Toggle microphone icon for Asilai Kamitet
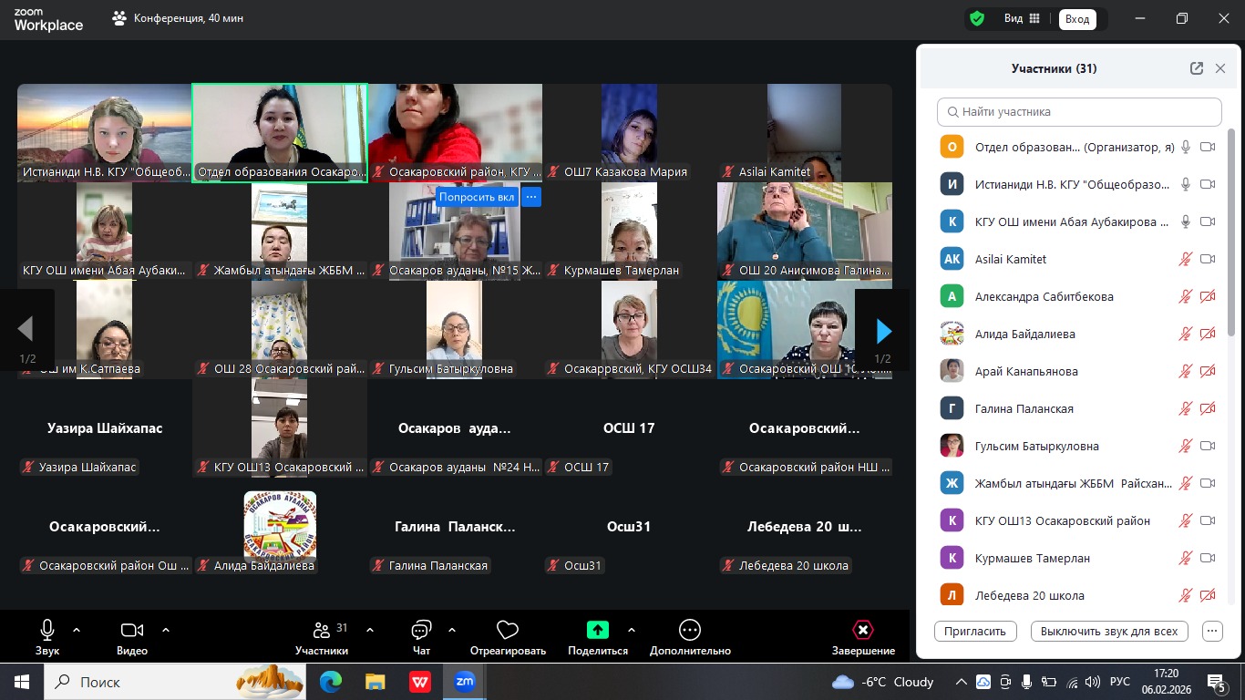The image size is (1245, 700). pyautogui.click(x=1185, y=259)
